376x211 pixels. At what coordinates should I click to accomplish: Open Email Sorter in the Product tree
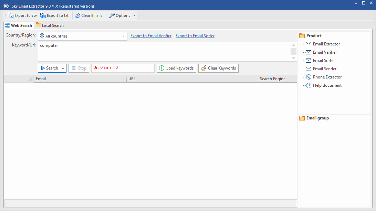(320, 61)
